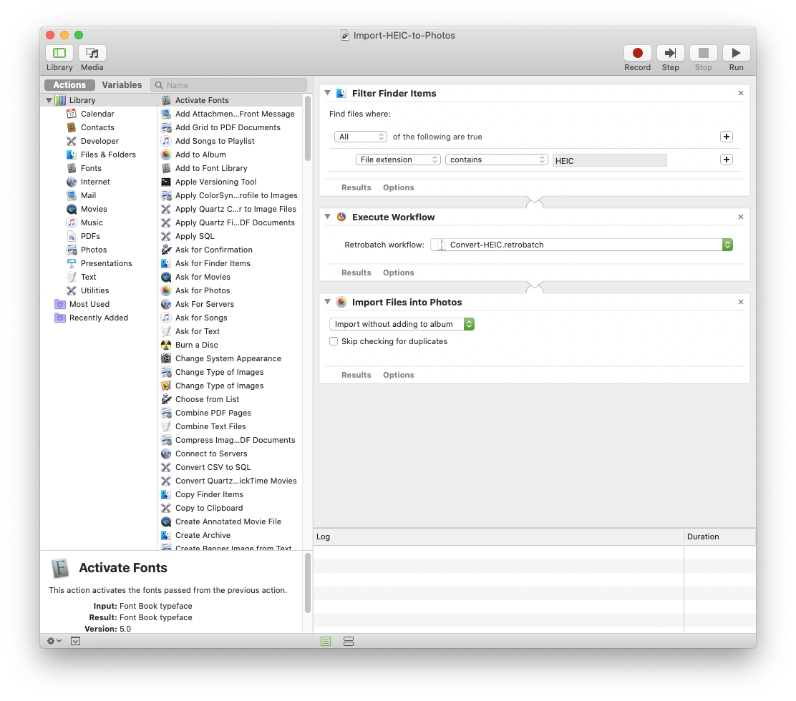Collapse Import Files into Photos action
796x701 pixels.
[x=327, y=302]
